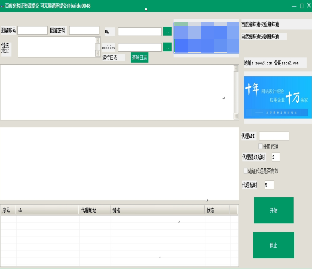Sort by the 状态 column header
This screenshot has width=312, height=269.
click(217, 210)
